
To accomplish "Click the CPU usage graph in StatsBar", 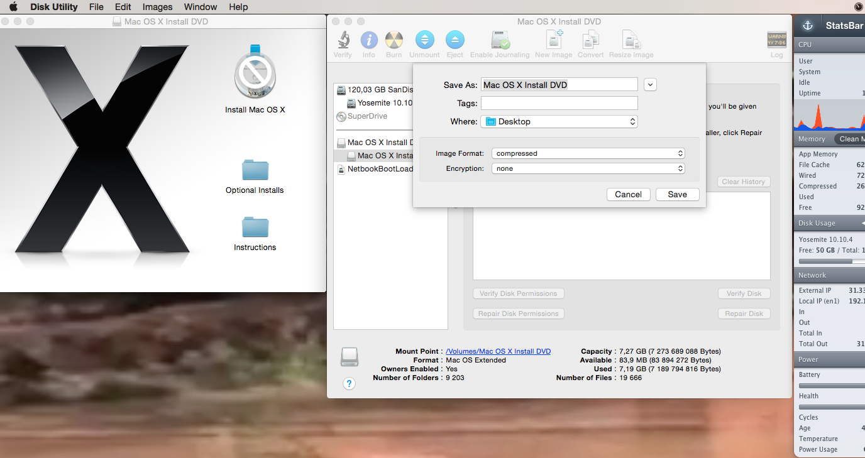I will 829,115.
